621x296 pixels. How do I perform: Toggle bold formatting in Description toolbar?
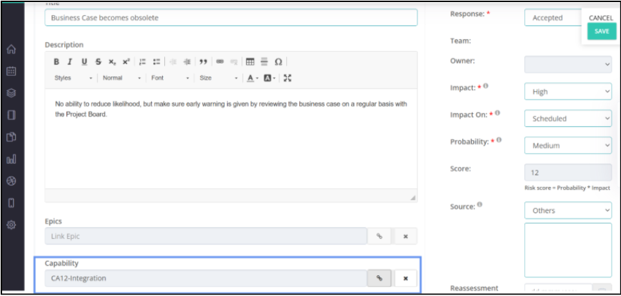coord(57,62)
